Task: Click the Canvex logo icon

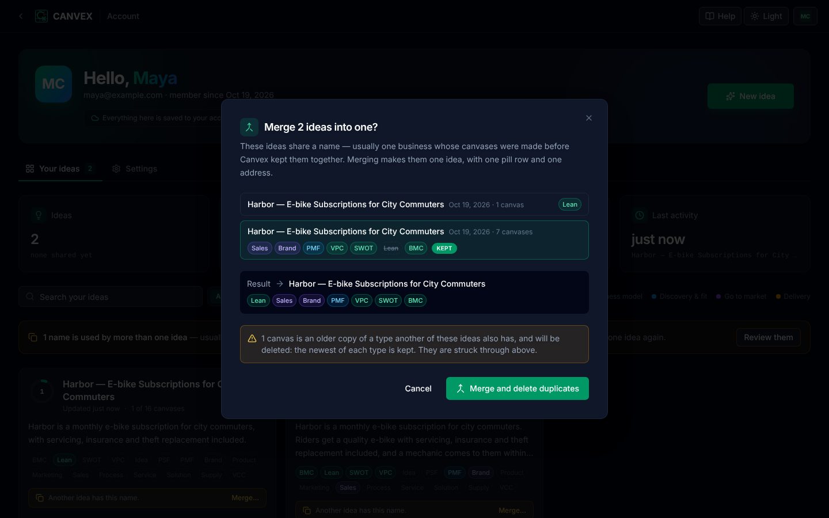Action: [x=41, y=16]
